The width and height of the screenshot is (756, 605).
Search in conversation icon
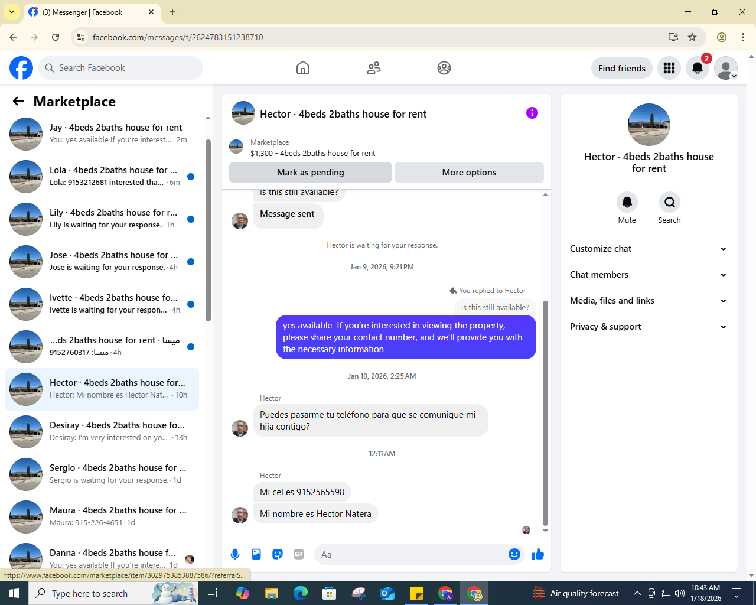pyautogui.click(x=670, y=202)
